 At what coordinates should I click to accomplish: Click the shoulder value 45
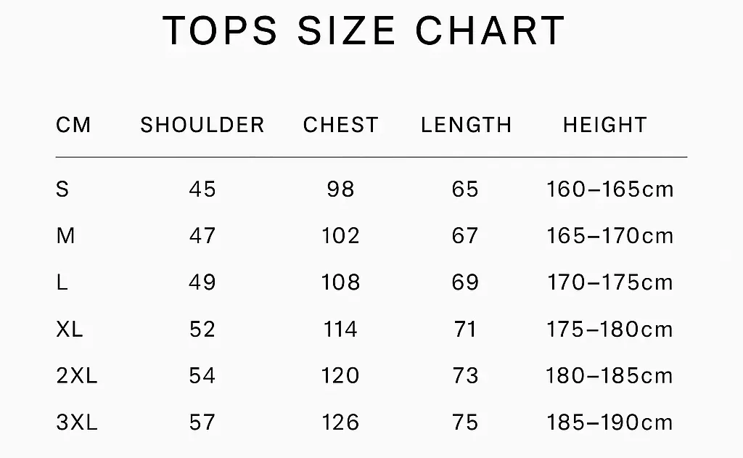click(202, 189)
